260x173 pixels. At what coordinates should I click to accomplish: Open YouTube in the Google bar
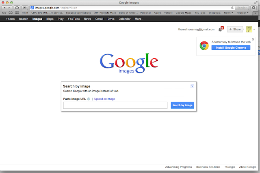click(74, 19)
